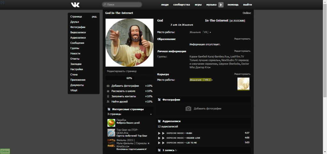This screenshot has height=154, width=327.
Task: Focus the Поиск search field
Action: coord(122,4)
